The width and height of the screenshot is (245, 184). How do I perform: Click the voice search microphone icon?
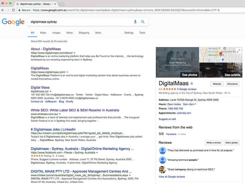[135, 22]
